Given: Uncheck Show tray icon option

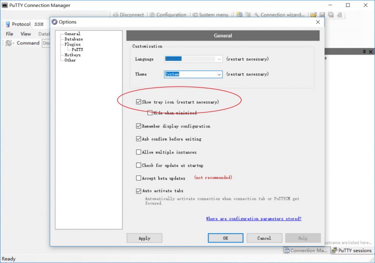Looking at the screenshot, I should point(138,102).
